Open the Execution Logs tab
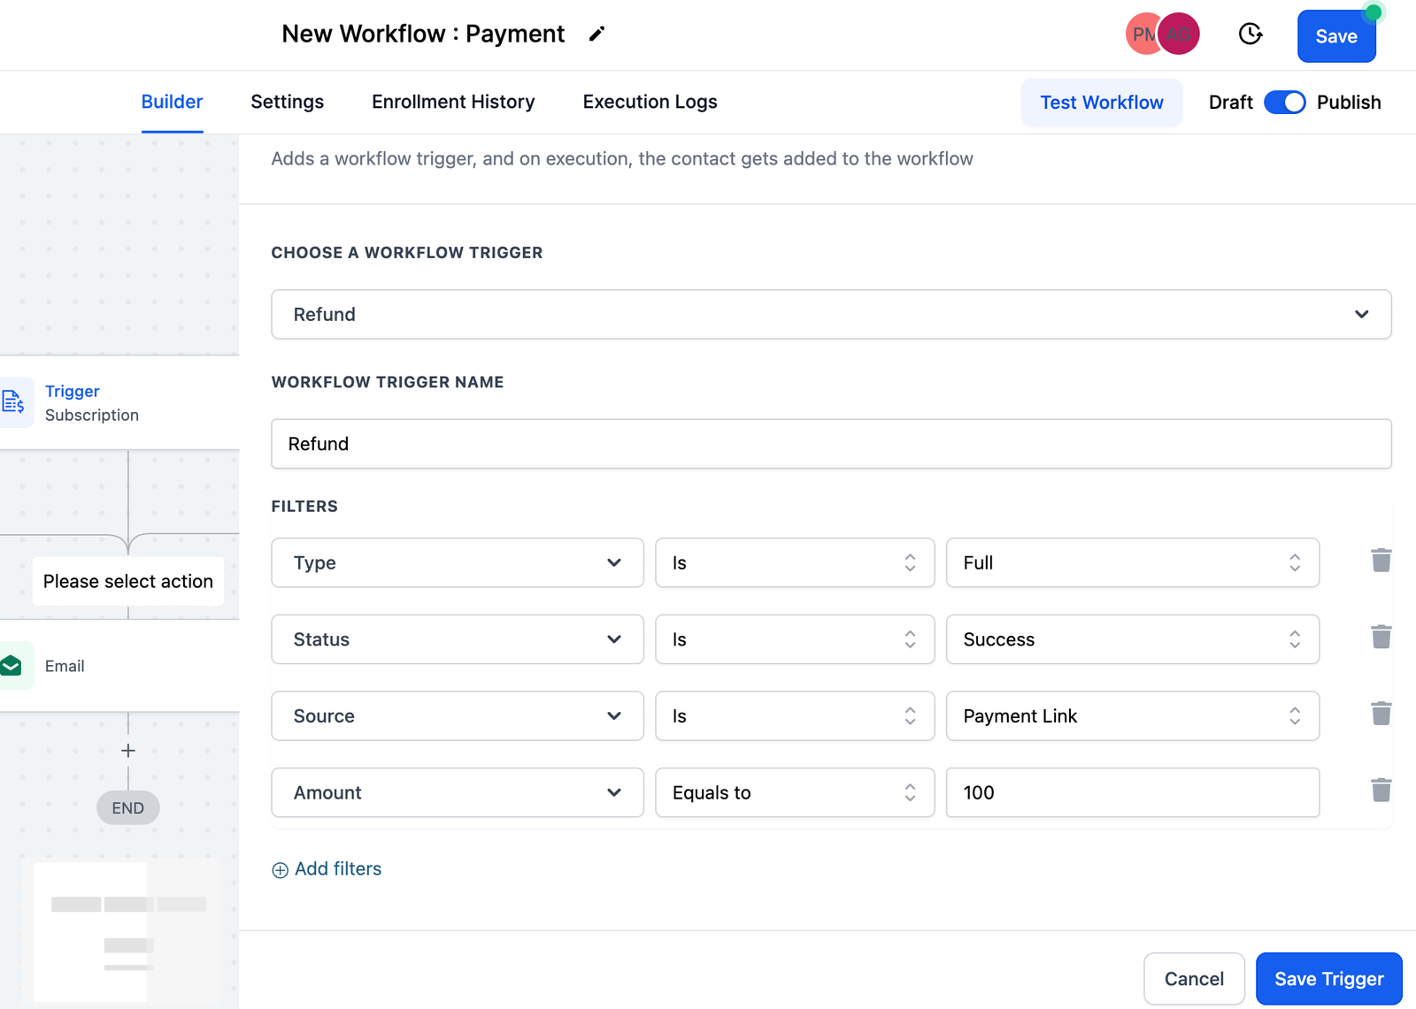 tap(650, 102)
